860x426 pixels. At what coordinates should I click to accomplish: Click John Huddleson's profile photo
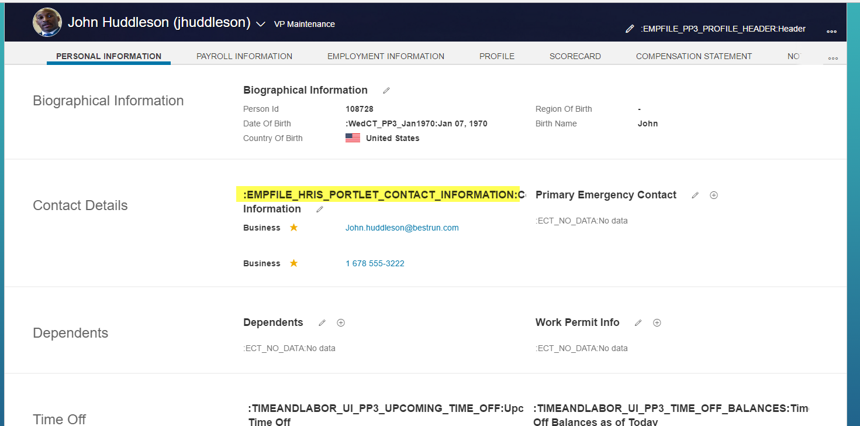(x=47, y=22)
